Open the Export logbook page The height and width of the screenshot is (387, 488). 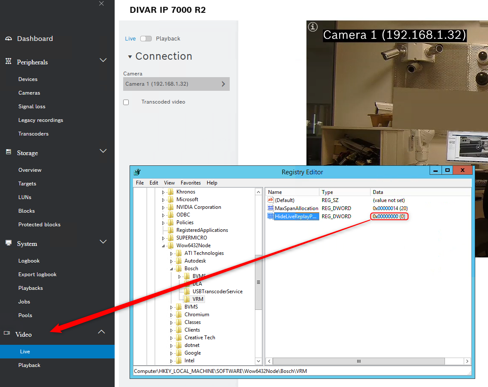(38, 274)
